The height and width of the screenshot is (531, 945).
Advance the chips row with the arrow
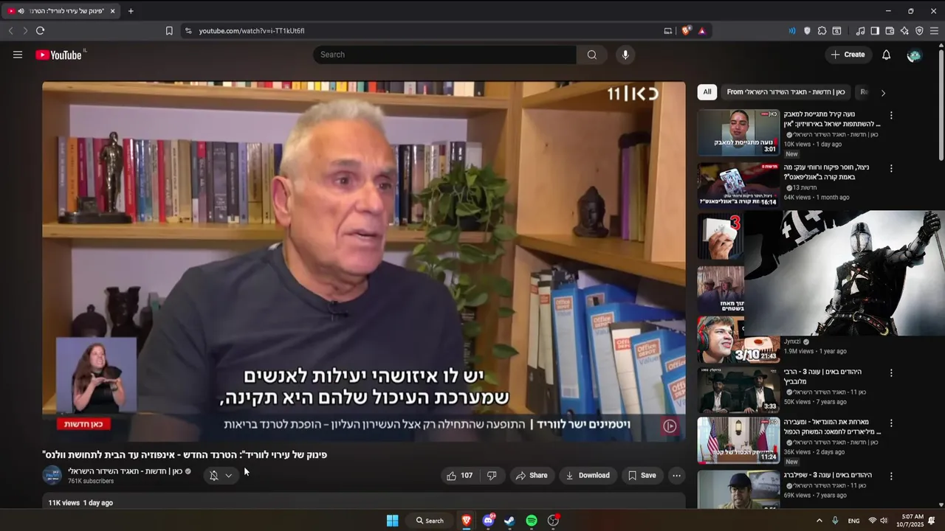(883, 93)
